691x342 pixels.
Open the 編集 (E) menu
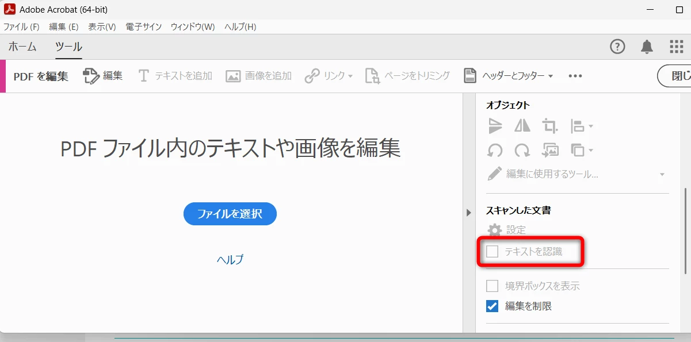[63, 27]
